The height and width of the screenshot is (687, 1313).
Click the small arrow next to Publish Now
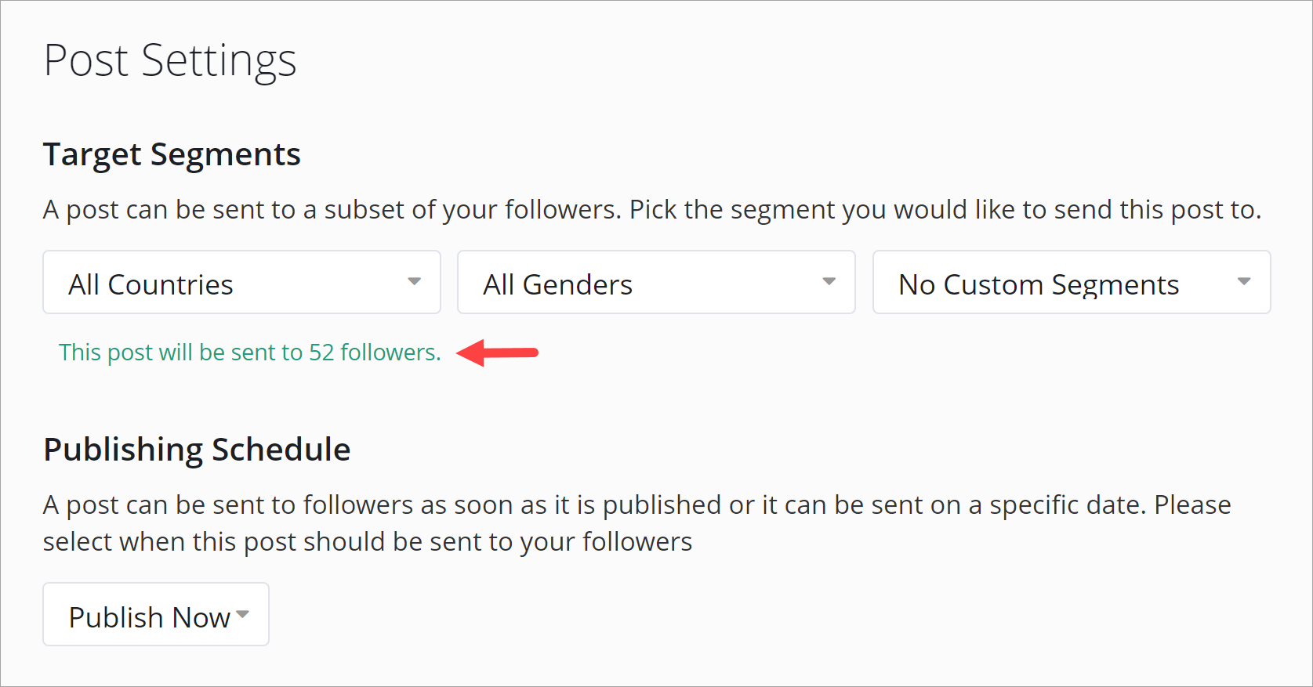point(243,614)
